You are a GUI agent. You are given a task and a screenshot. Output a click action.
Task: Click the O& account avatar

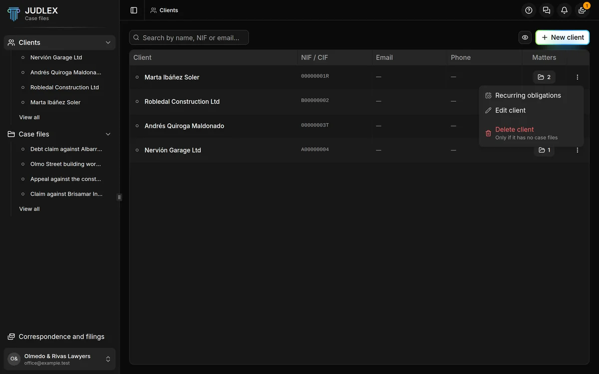click(14, 359)
